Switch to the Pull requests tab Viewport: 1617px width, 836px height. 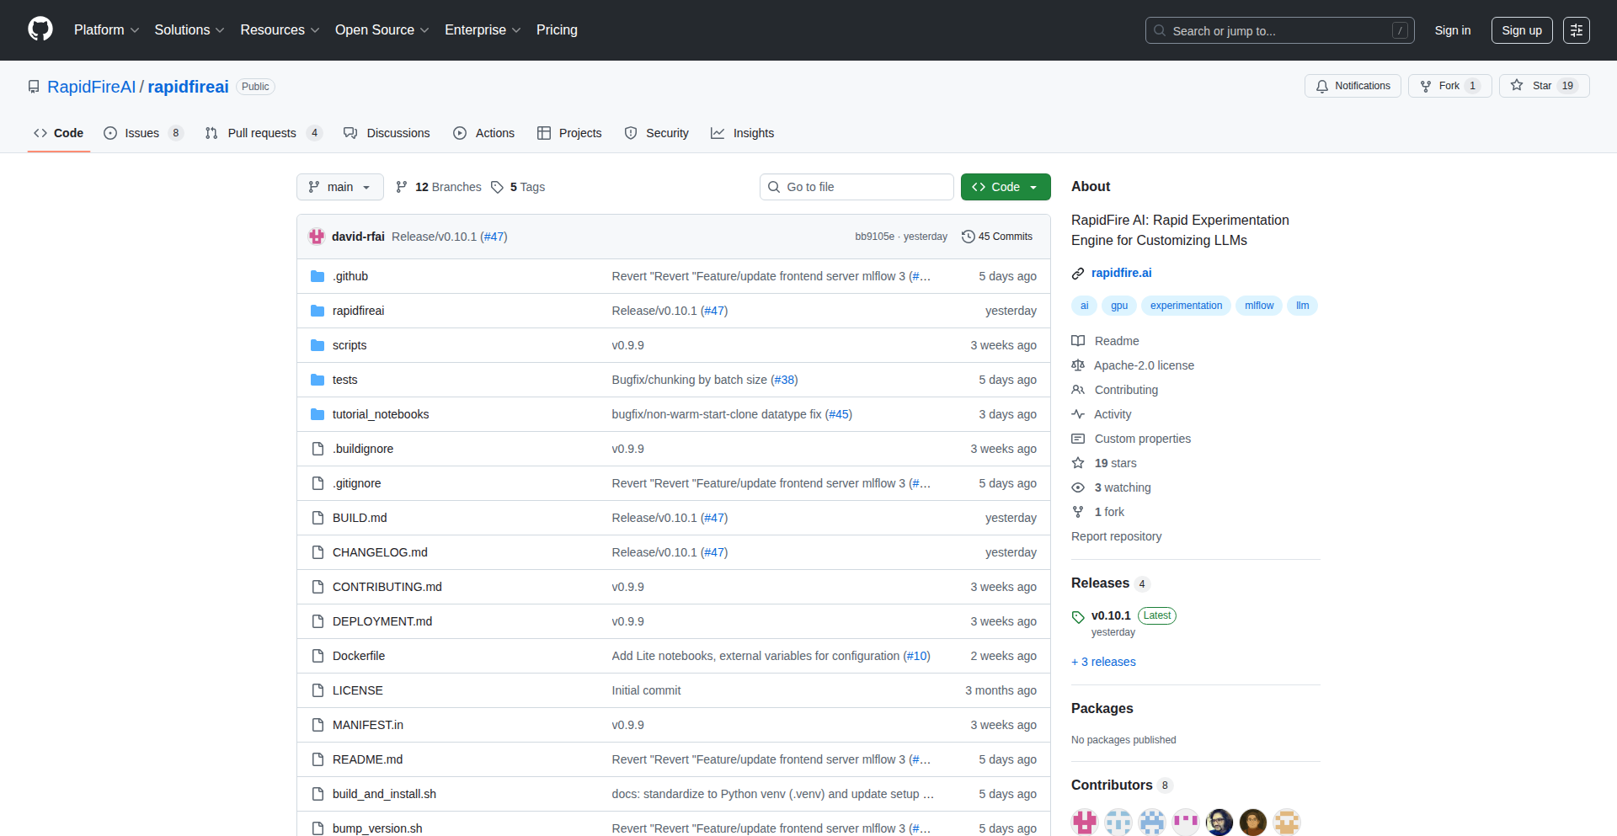pos(264,133)
